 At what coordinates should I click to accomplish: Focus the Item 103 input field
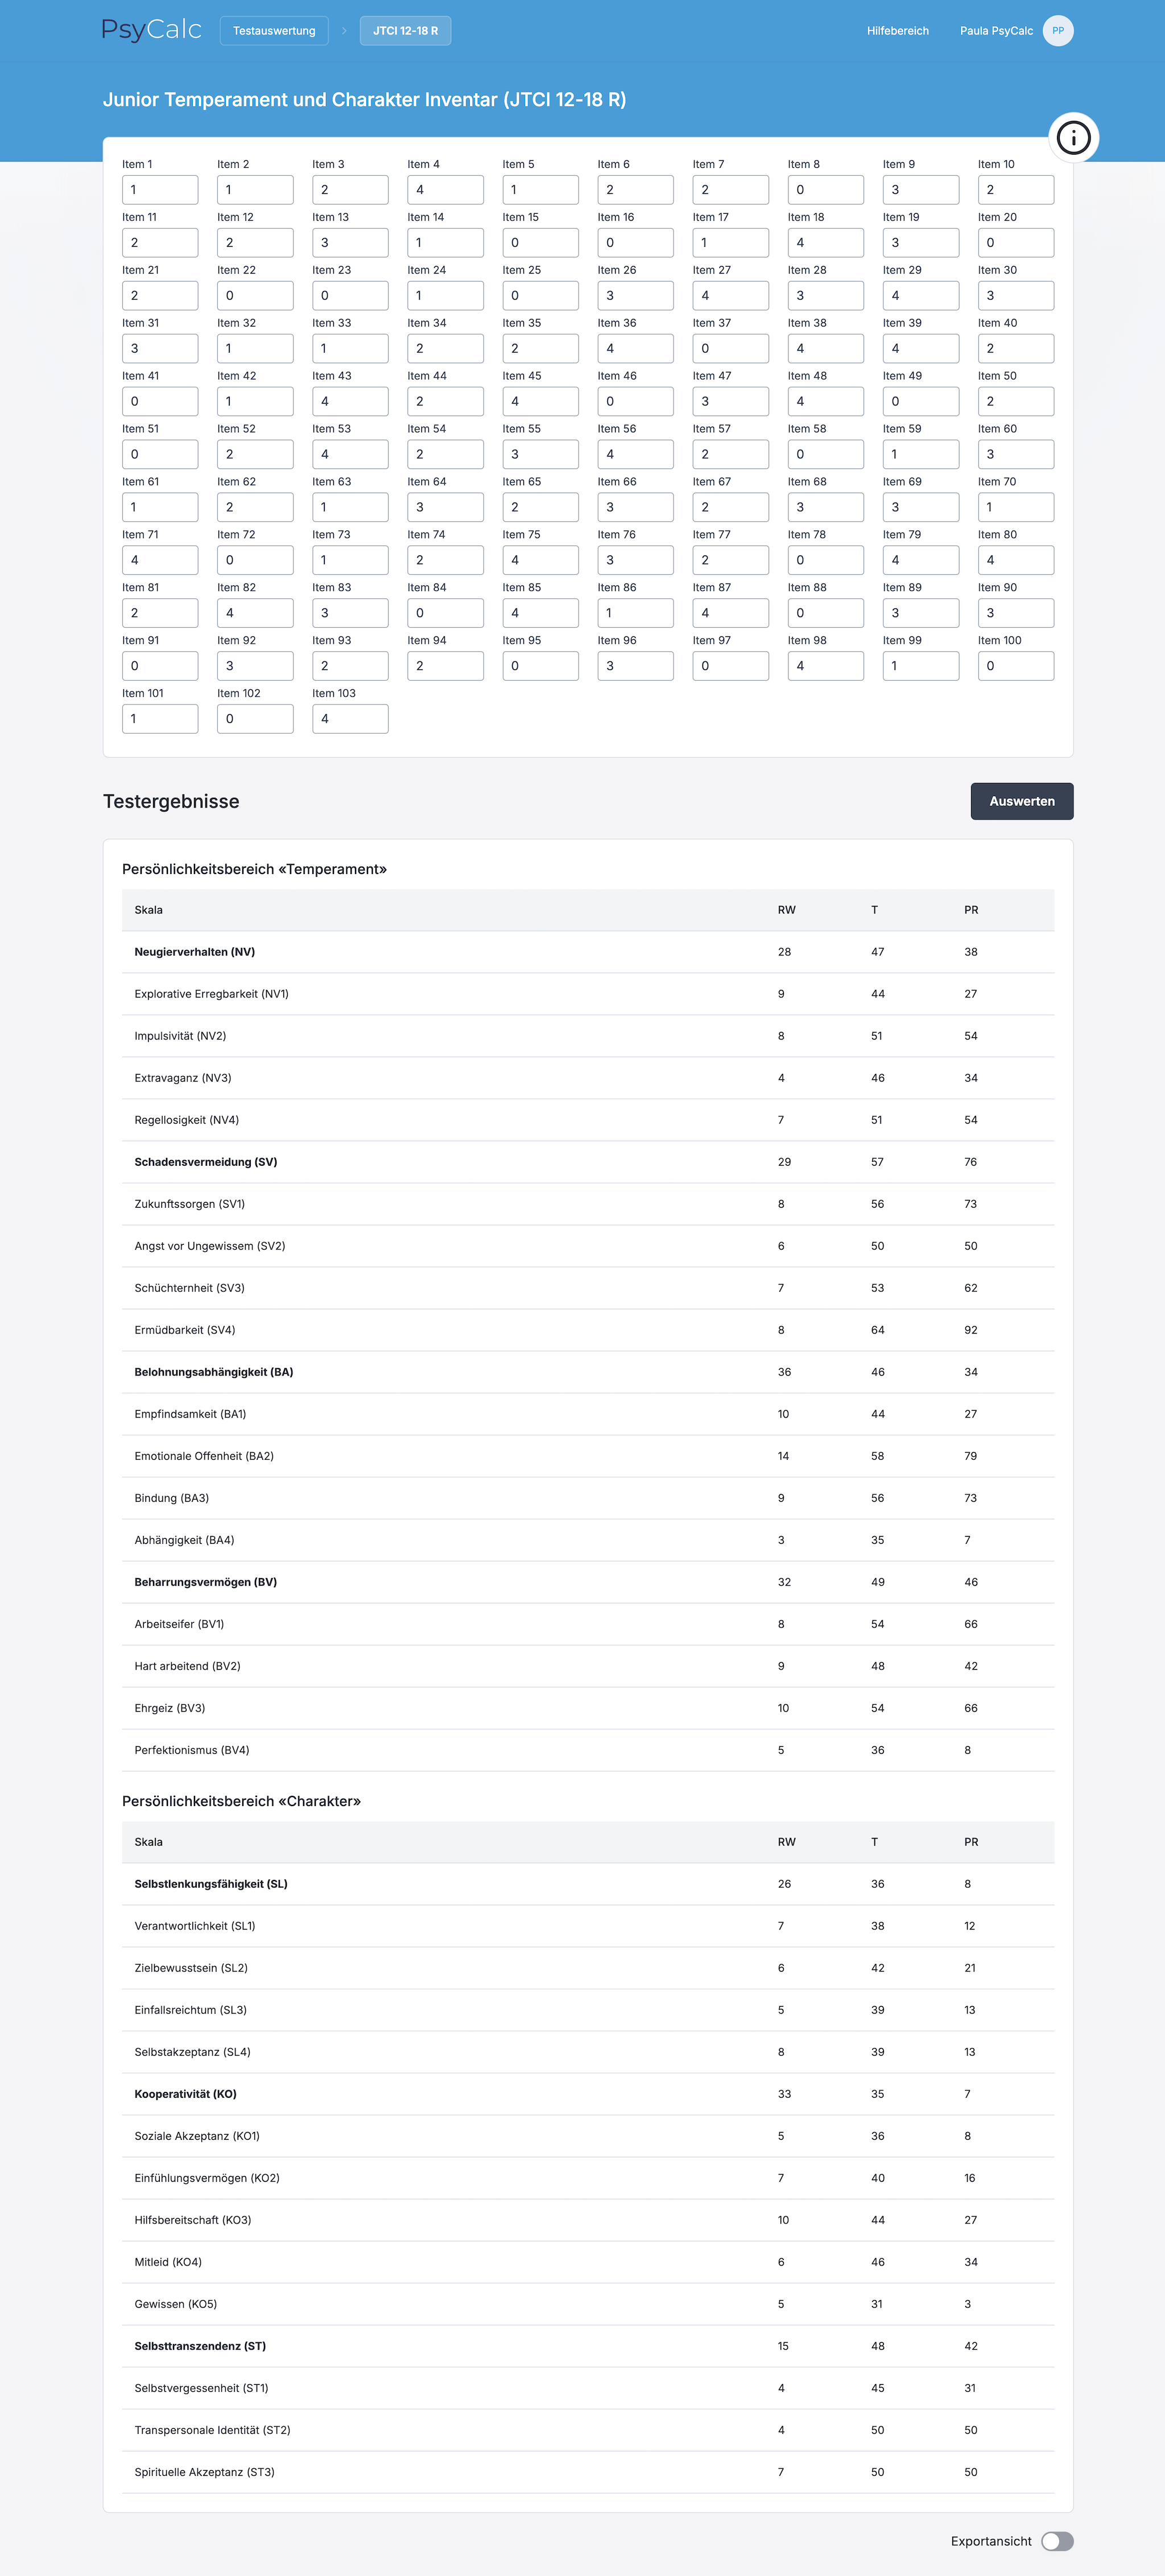(x=350, y=719)
